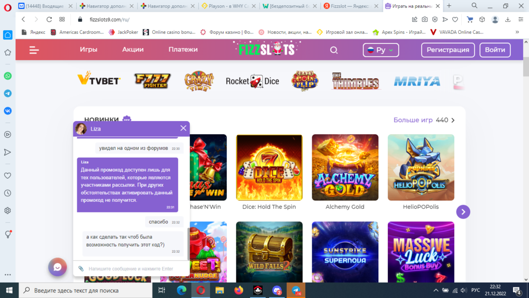Click the paperclip attachment icon in chat
The width and height of the screenshot is (529, 298).
click(x=81, y=269)
